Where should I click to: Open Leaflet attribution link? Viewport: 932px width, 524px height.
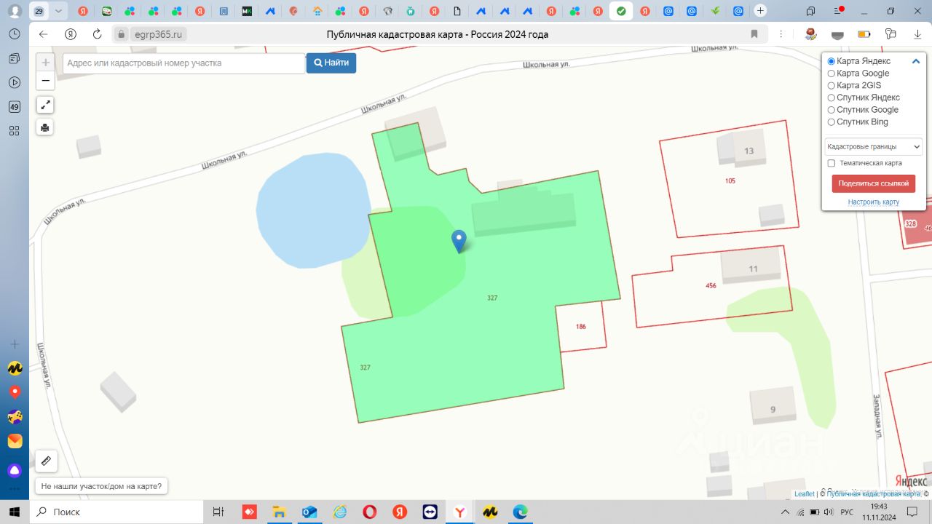(805, 494)
